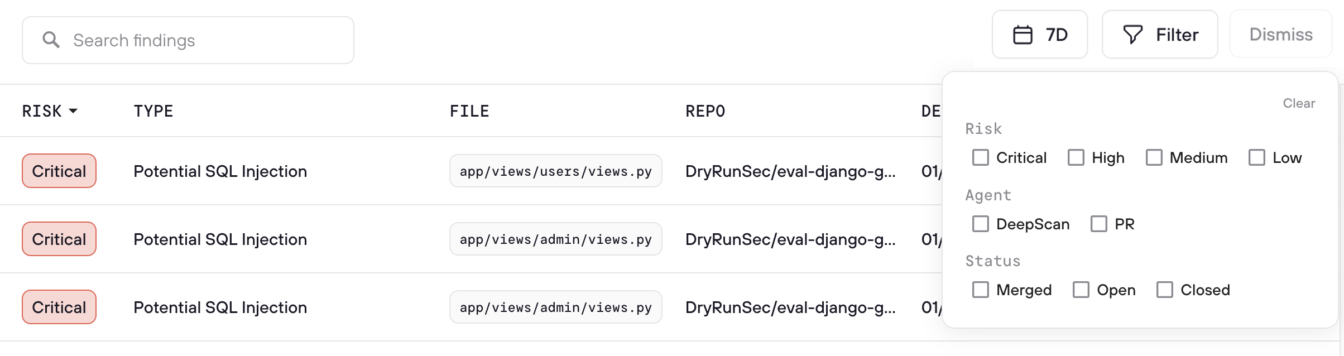This screenshot has height=356, width=1344.
Task: Click the funnel icon in the Filter button
Action: [1132, 35]
